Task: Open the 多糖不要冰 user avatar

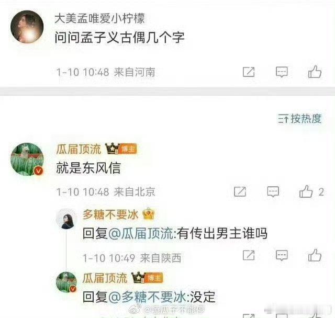Action: (66, 219)
